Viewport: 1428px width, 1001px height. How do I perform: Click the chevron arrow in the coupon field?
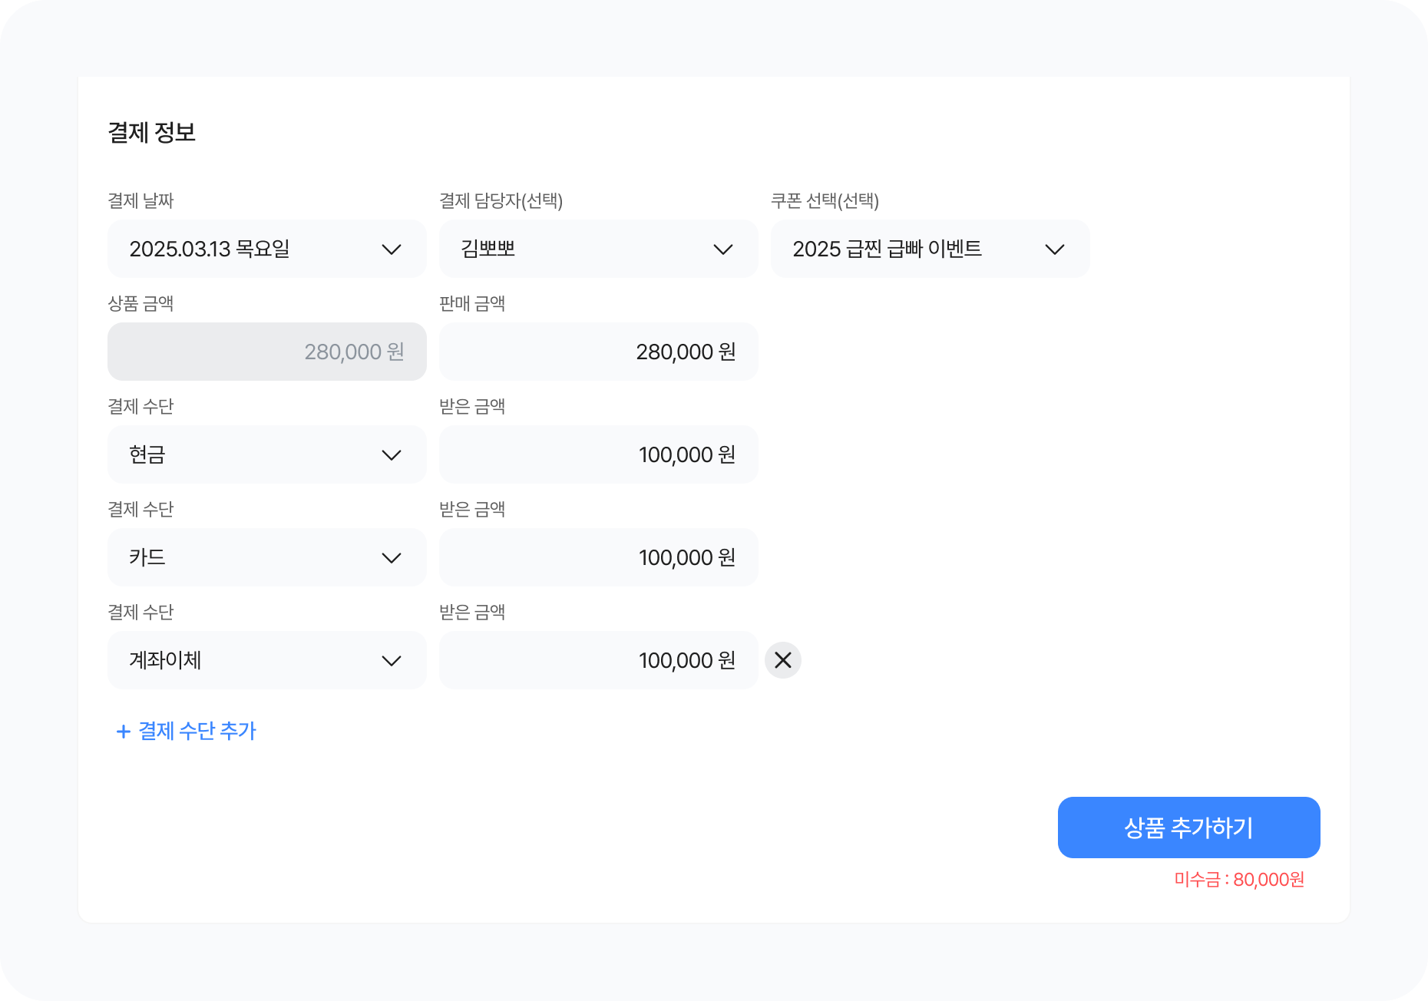point(1055,249)
